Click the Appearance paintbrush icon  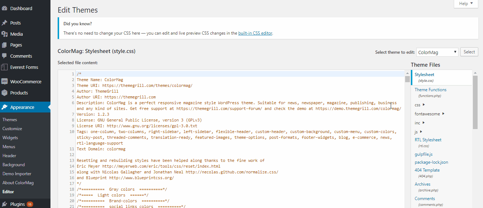pyautogui.click(x=5, y=107)
